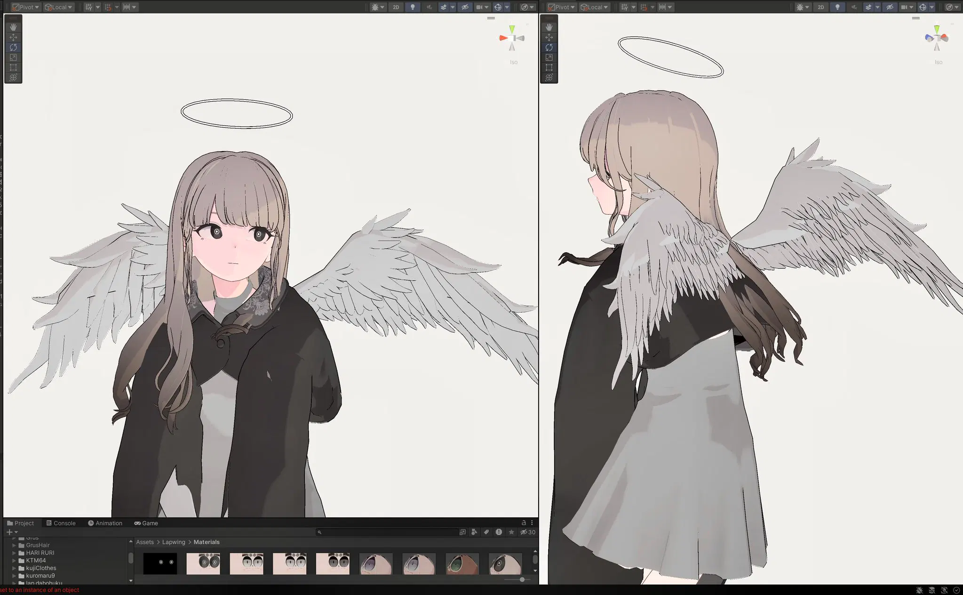Open the Local handle rotation dropdown
963x595 pixels.
pos(59,7)
